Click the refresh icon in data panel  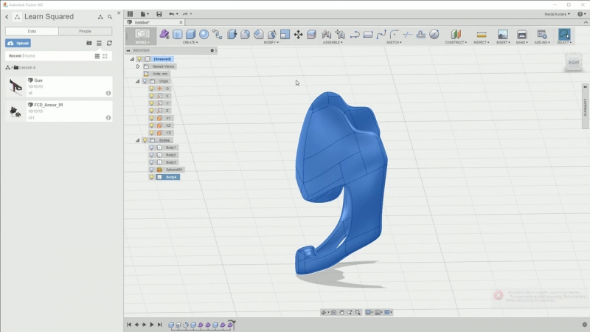[109, 44]
